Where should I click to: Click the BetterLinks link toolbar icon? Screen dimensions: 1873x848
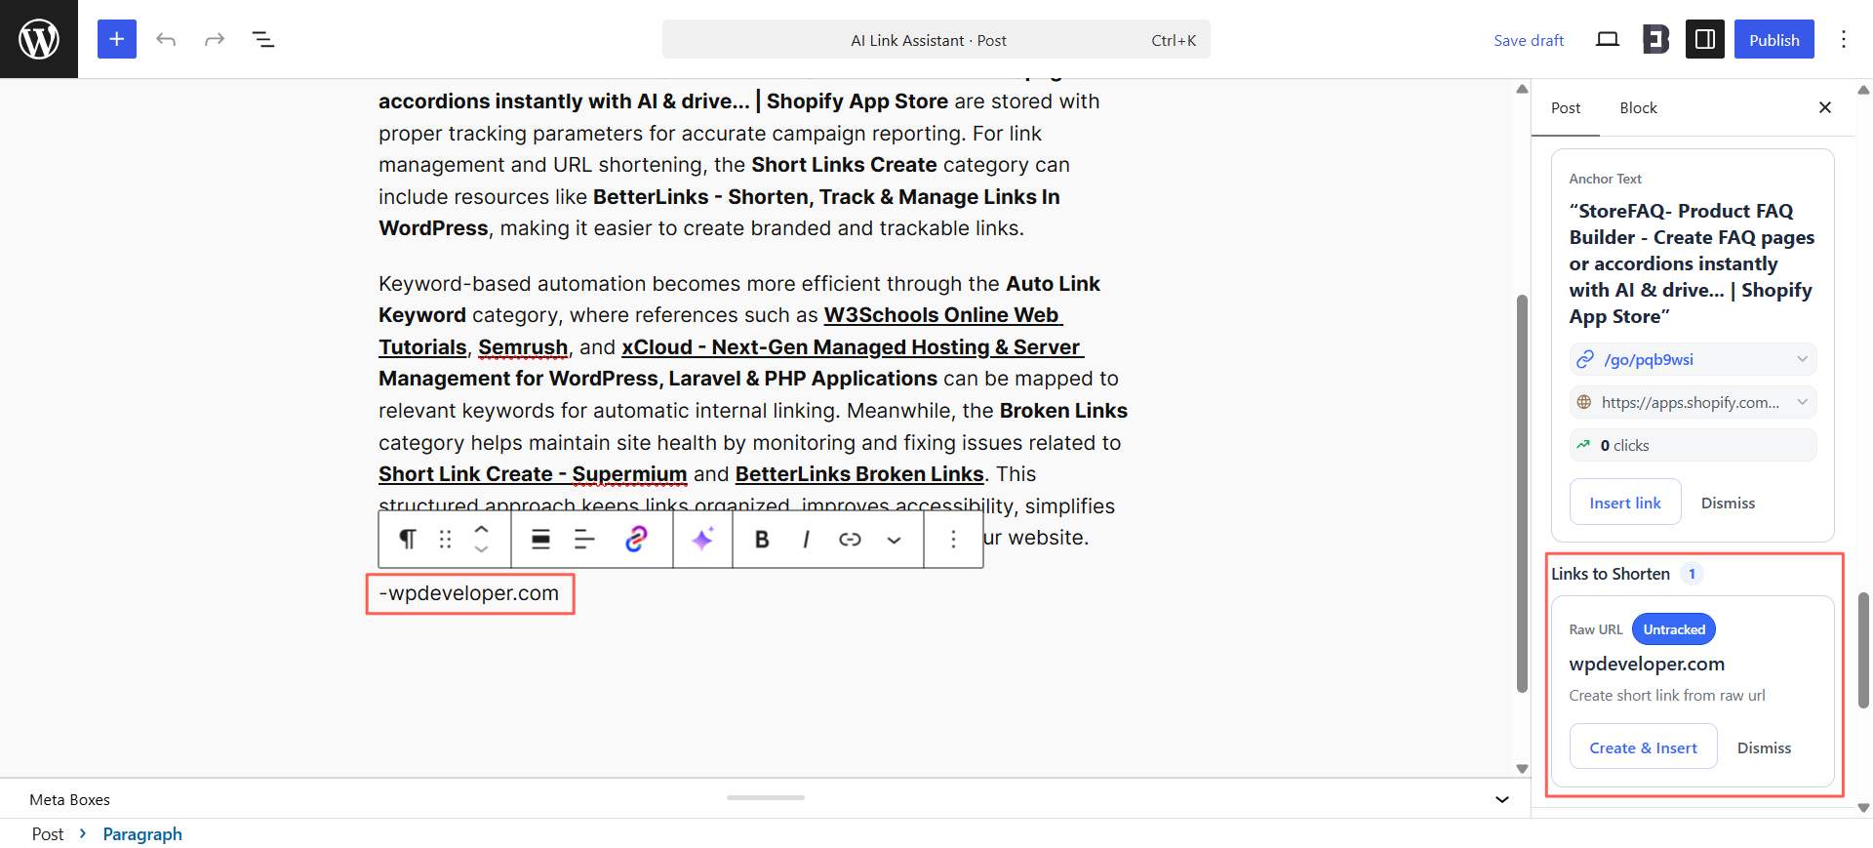[636, 539]
